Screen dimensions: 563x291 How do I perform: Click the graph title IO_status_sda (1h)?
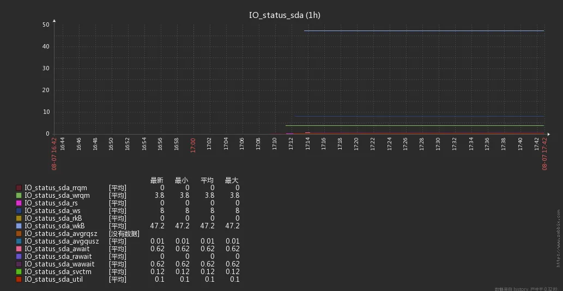point(284,15)
